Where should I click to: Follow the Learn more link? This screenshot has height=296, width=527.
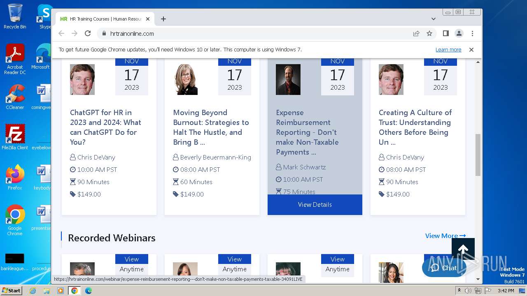pos(448,50)
